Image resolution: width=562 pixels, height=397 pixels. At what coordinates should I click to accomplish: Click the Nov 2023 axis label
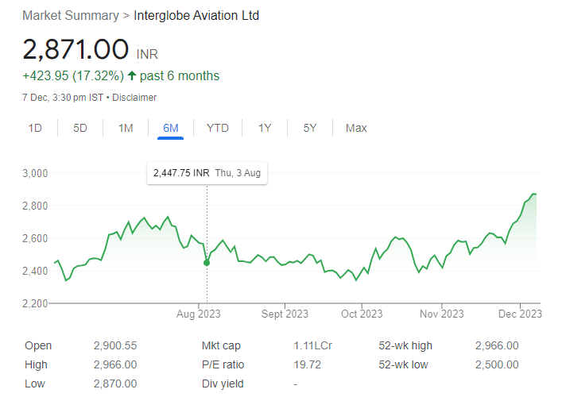[442, 314]
